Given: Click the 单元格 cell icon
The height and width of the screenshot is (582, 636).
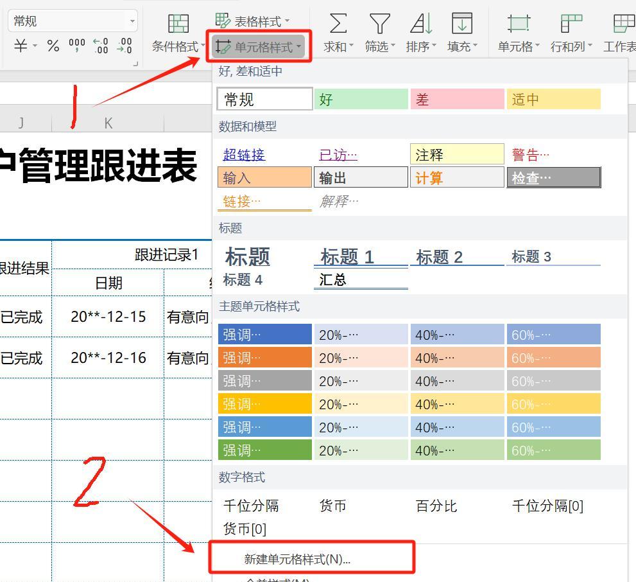Looking at the screenshot, I should [x=519, y=23].
